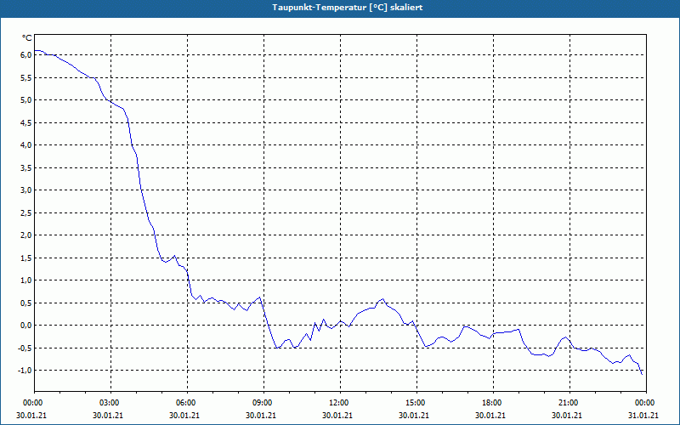Click the 3,5 y-axis value
Viewport: 680px width, 425px height.
[25, 167]
